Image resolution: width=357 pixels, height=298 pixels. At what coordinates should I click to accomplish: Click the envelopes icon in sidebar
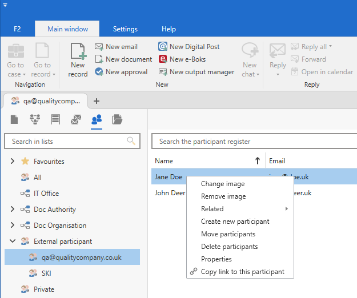point(75,119)
